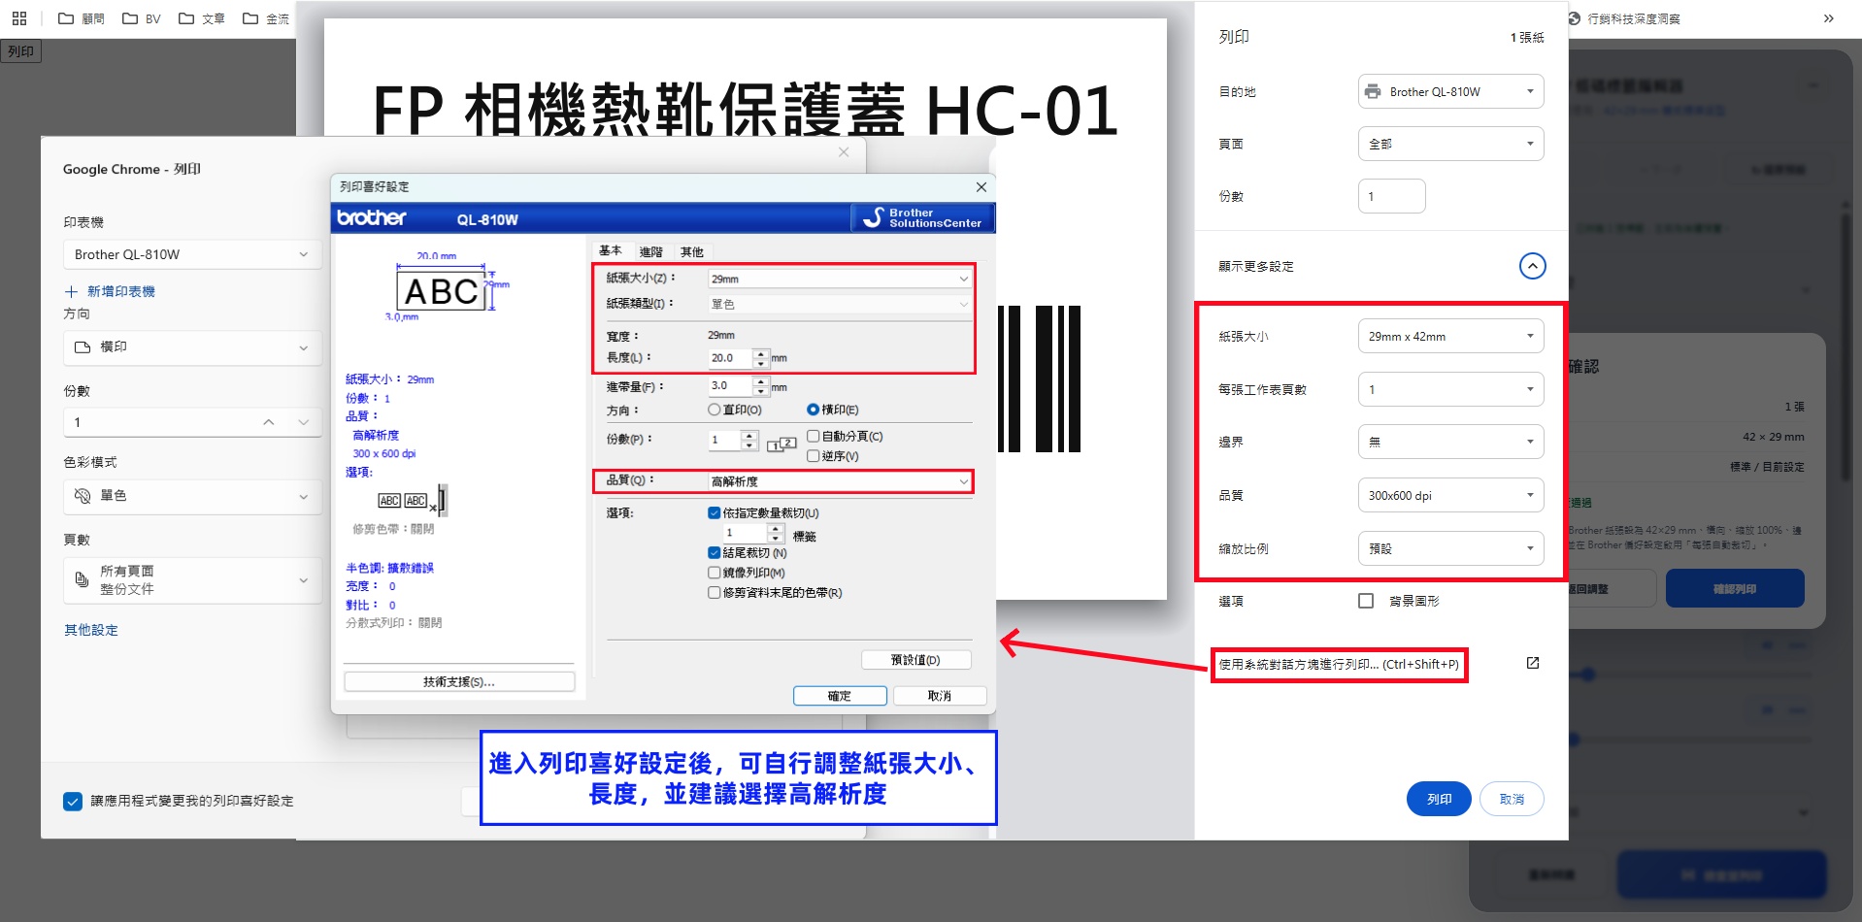The image size is (1862, 922).
Task: Toggle 結尾裁切 checkbox
Action: point(715,552)
